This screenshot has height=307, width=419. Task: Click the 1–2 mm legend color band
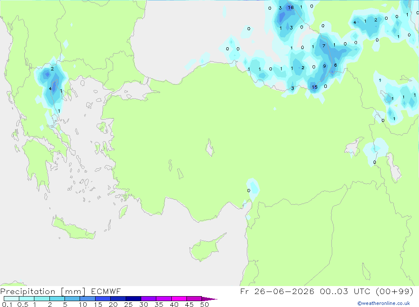tap(41, 299)
